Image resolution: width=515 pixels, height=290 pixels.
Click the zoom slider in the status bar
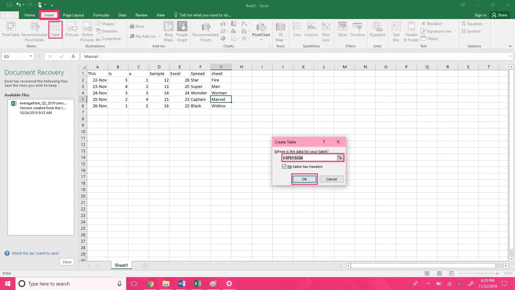(x=479, y=273)
